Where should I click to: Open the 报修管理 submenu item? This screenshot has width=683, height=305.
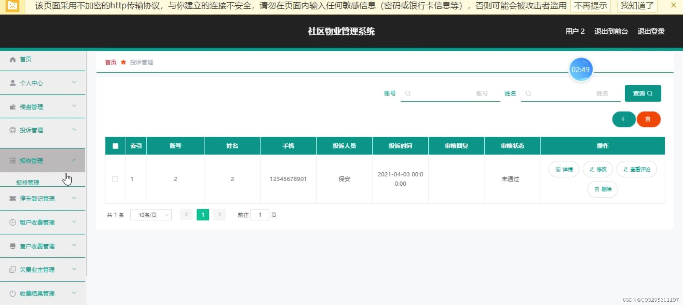(x=28, y=182)
